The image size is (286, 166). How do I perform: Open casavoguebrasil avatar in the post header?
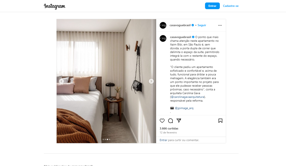[x=163, y=25]
